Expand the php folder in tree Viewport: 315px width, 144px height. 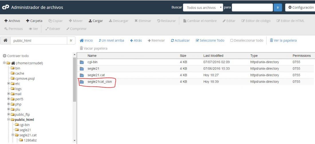point(9,104)
